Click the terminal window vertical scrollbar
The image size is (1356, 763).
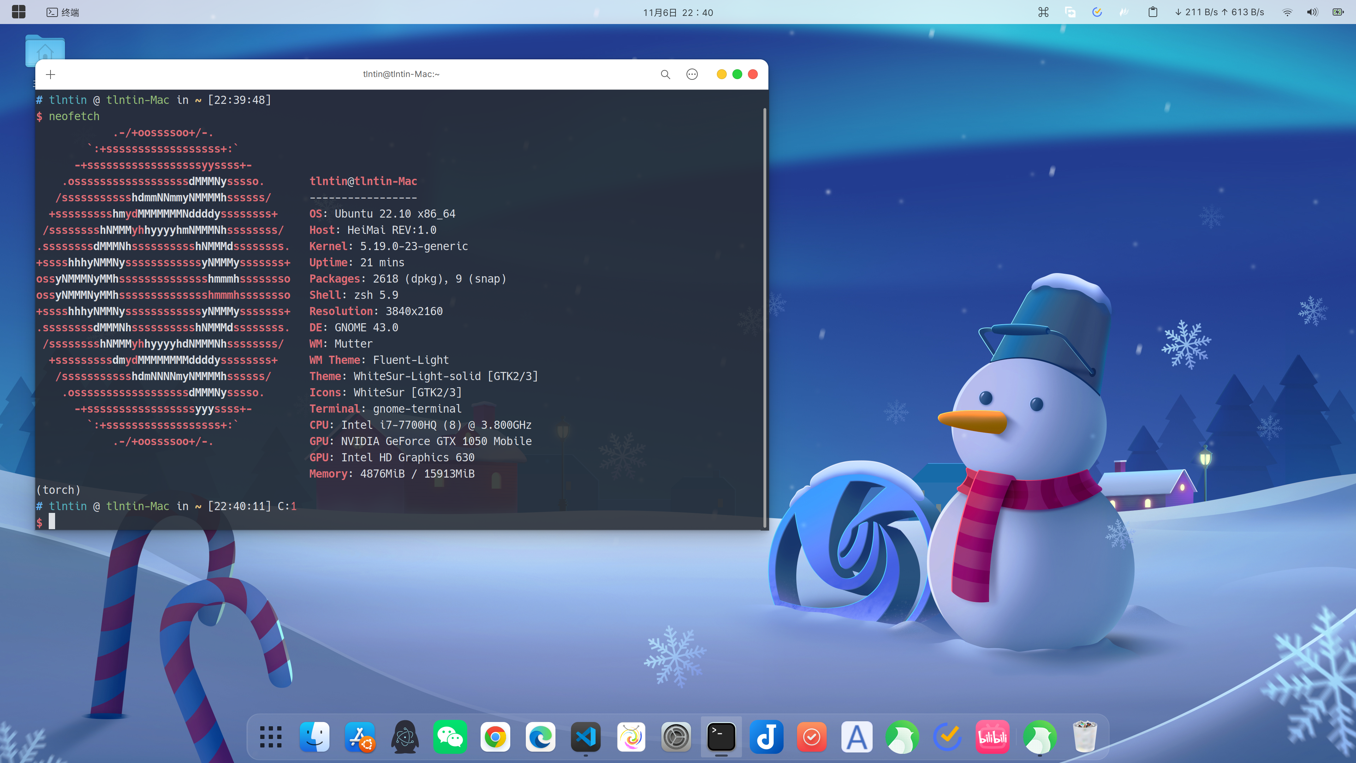coord(764,316)
